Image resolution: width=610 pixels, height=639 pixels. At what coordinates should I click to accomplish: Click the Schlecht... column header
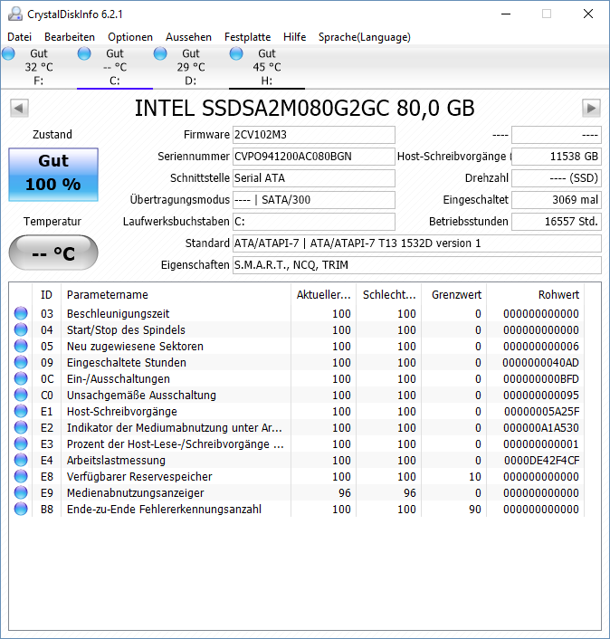(x=389, y=295)
